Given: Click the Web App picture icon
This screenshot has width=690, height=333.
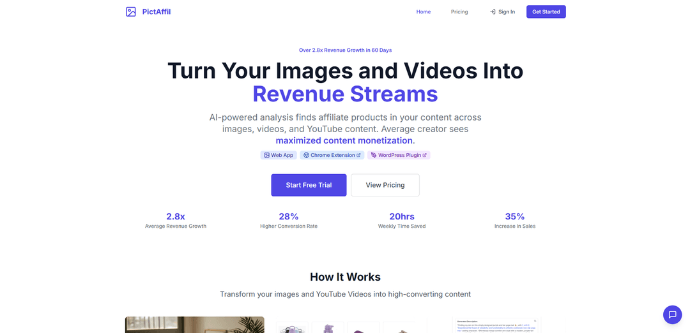Looking at the screenshot, I should (x=266, y=155).
